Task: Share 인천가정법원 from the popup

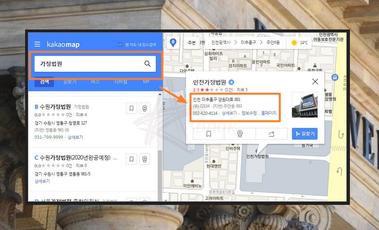Action: pos(271,134)
